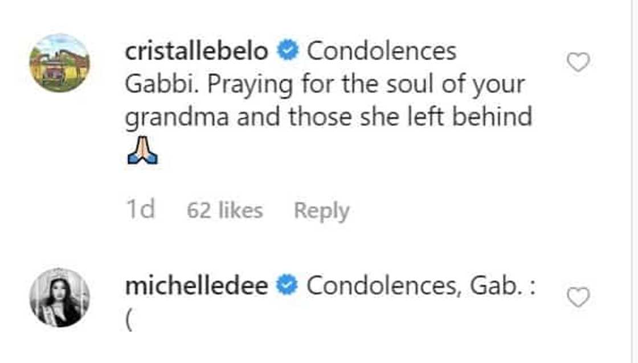Click michelledee's verified badge
The image size is (638, 363).
click(x=288, y=286)
